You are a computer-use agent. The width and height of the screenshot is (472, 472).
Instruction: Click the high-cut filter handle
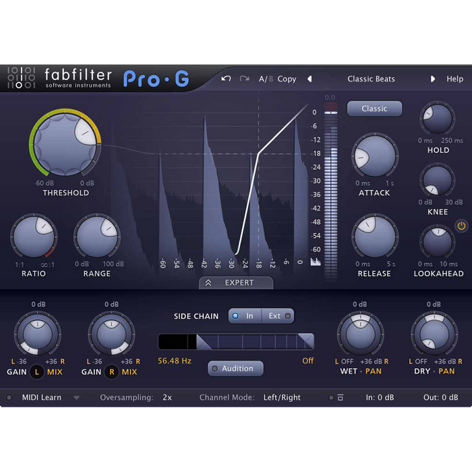click(x=307, y=341)
